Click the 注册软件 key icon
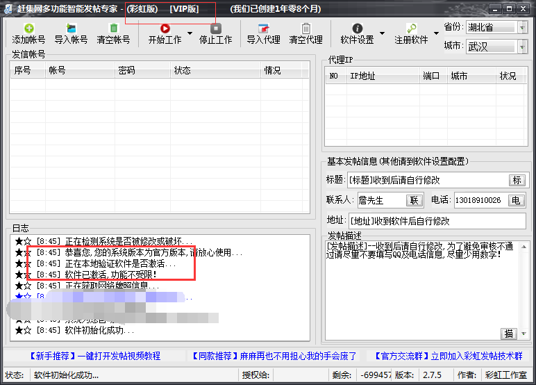 [x=411, y=28]
